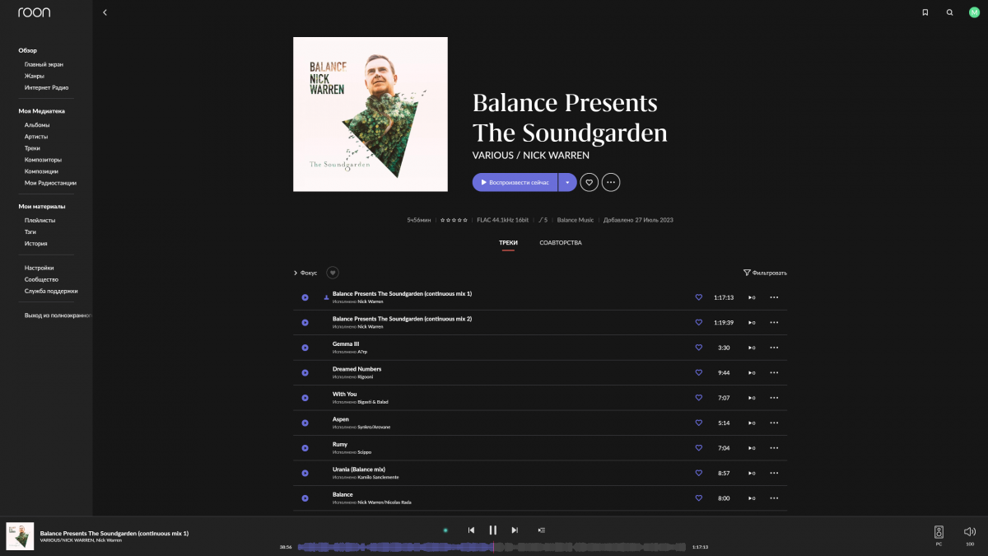Open История in the sidebar

coord(35,244)
